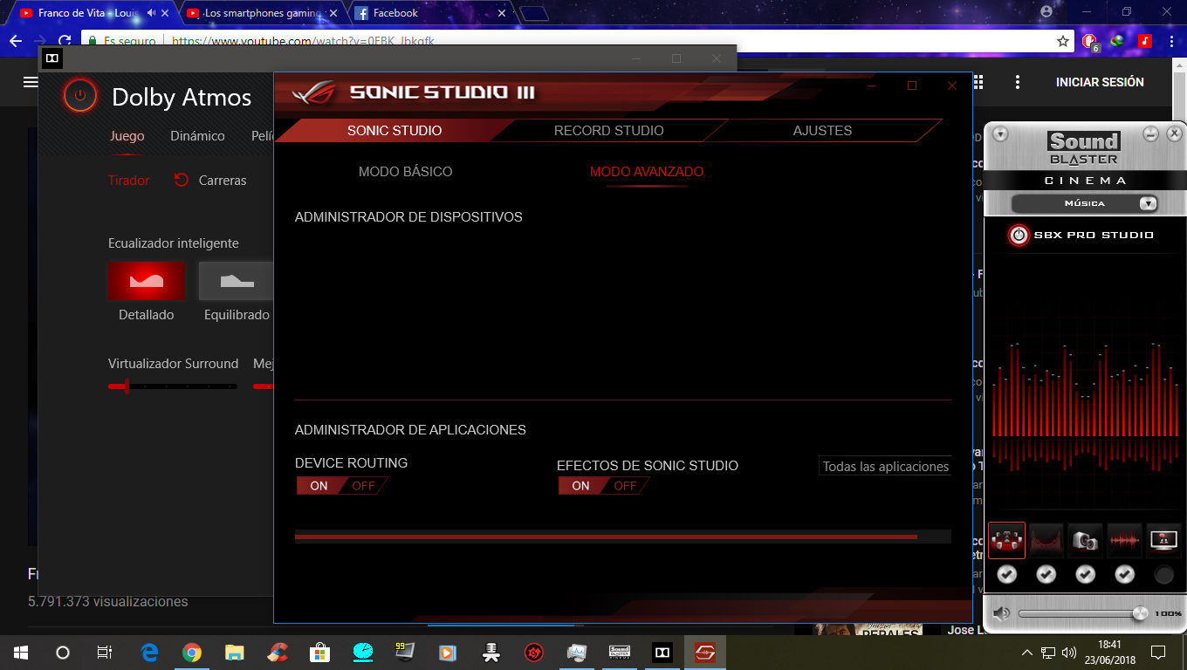The width and height of the screenshot is (1187, 670).
Task: Open a new Chrome tab
Action: coord(533,13)
